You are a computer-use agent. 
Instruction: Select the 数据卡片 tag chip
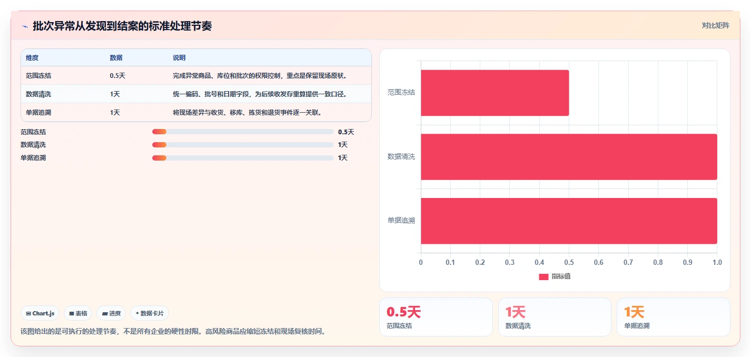point(150,313)
